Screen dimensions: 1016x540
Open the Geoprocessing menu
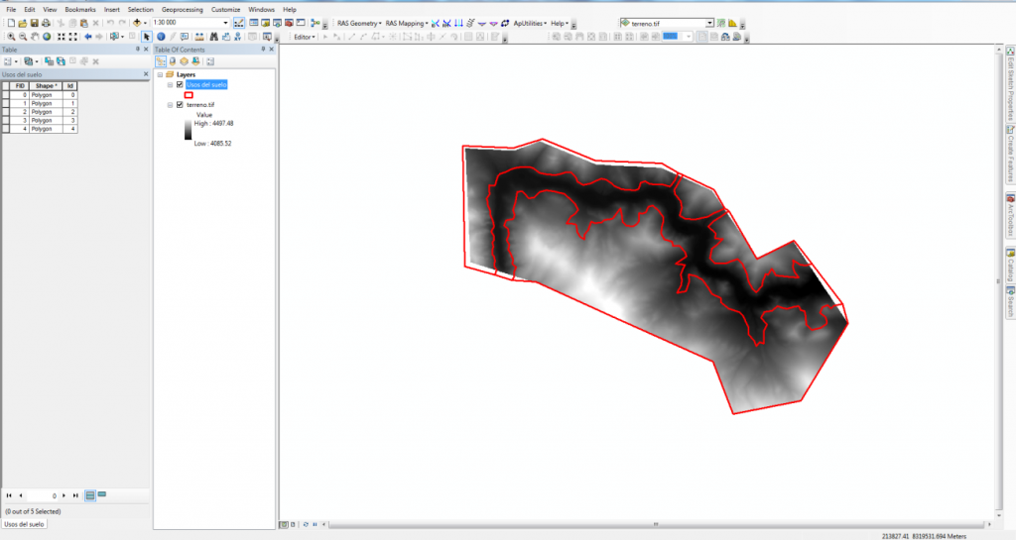pyautogui.click(x=182, y=9)
